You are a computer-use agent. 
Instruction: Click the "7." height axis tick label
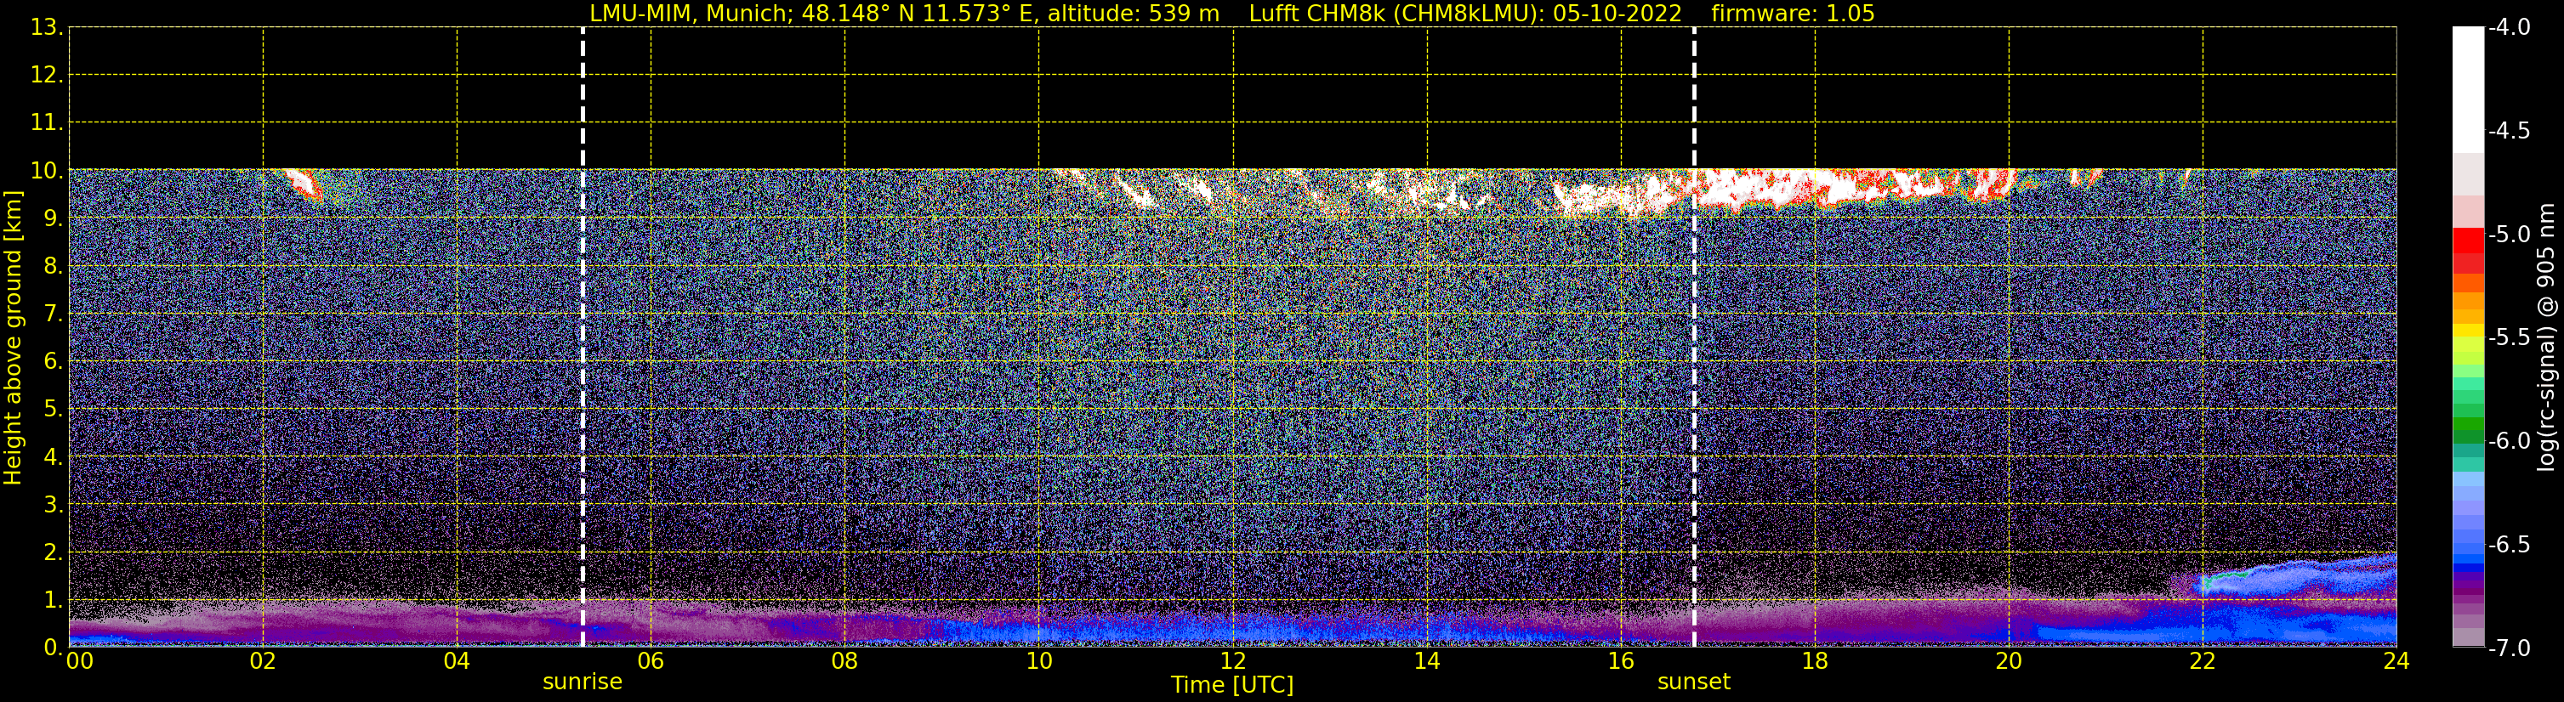tap(54, 314)
